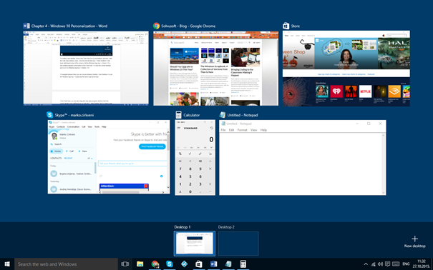
Task: Switch input language with ENG indicator
Action: click(406, 264)
